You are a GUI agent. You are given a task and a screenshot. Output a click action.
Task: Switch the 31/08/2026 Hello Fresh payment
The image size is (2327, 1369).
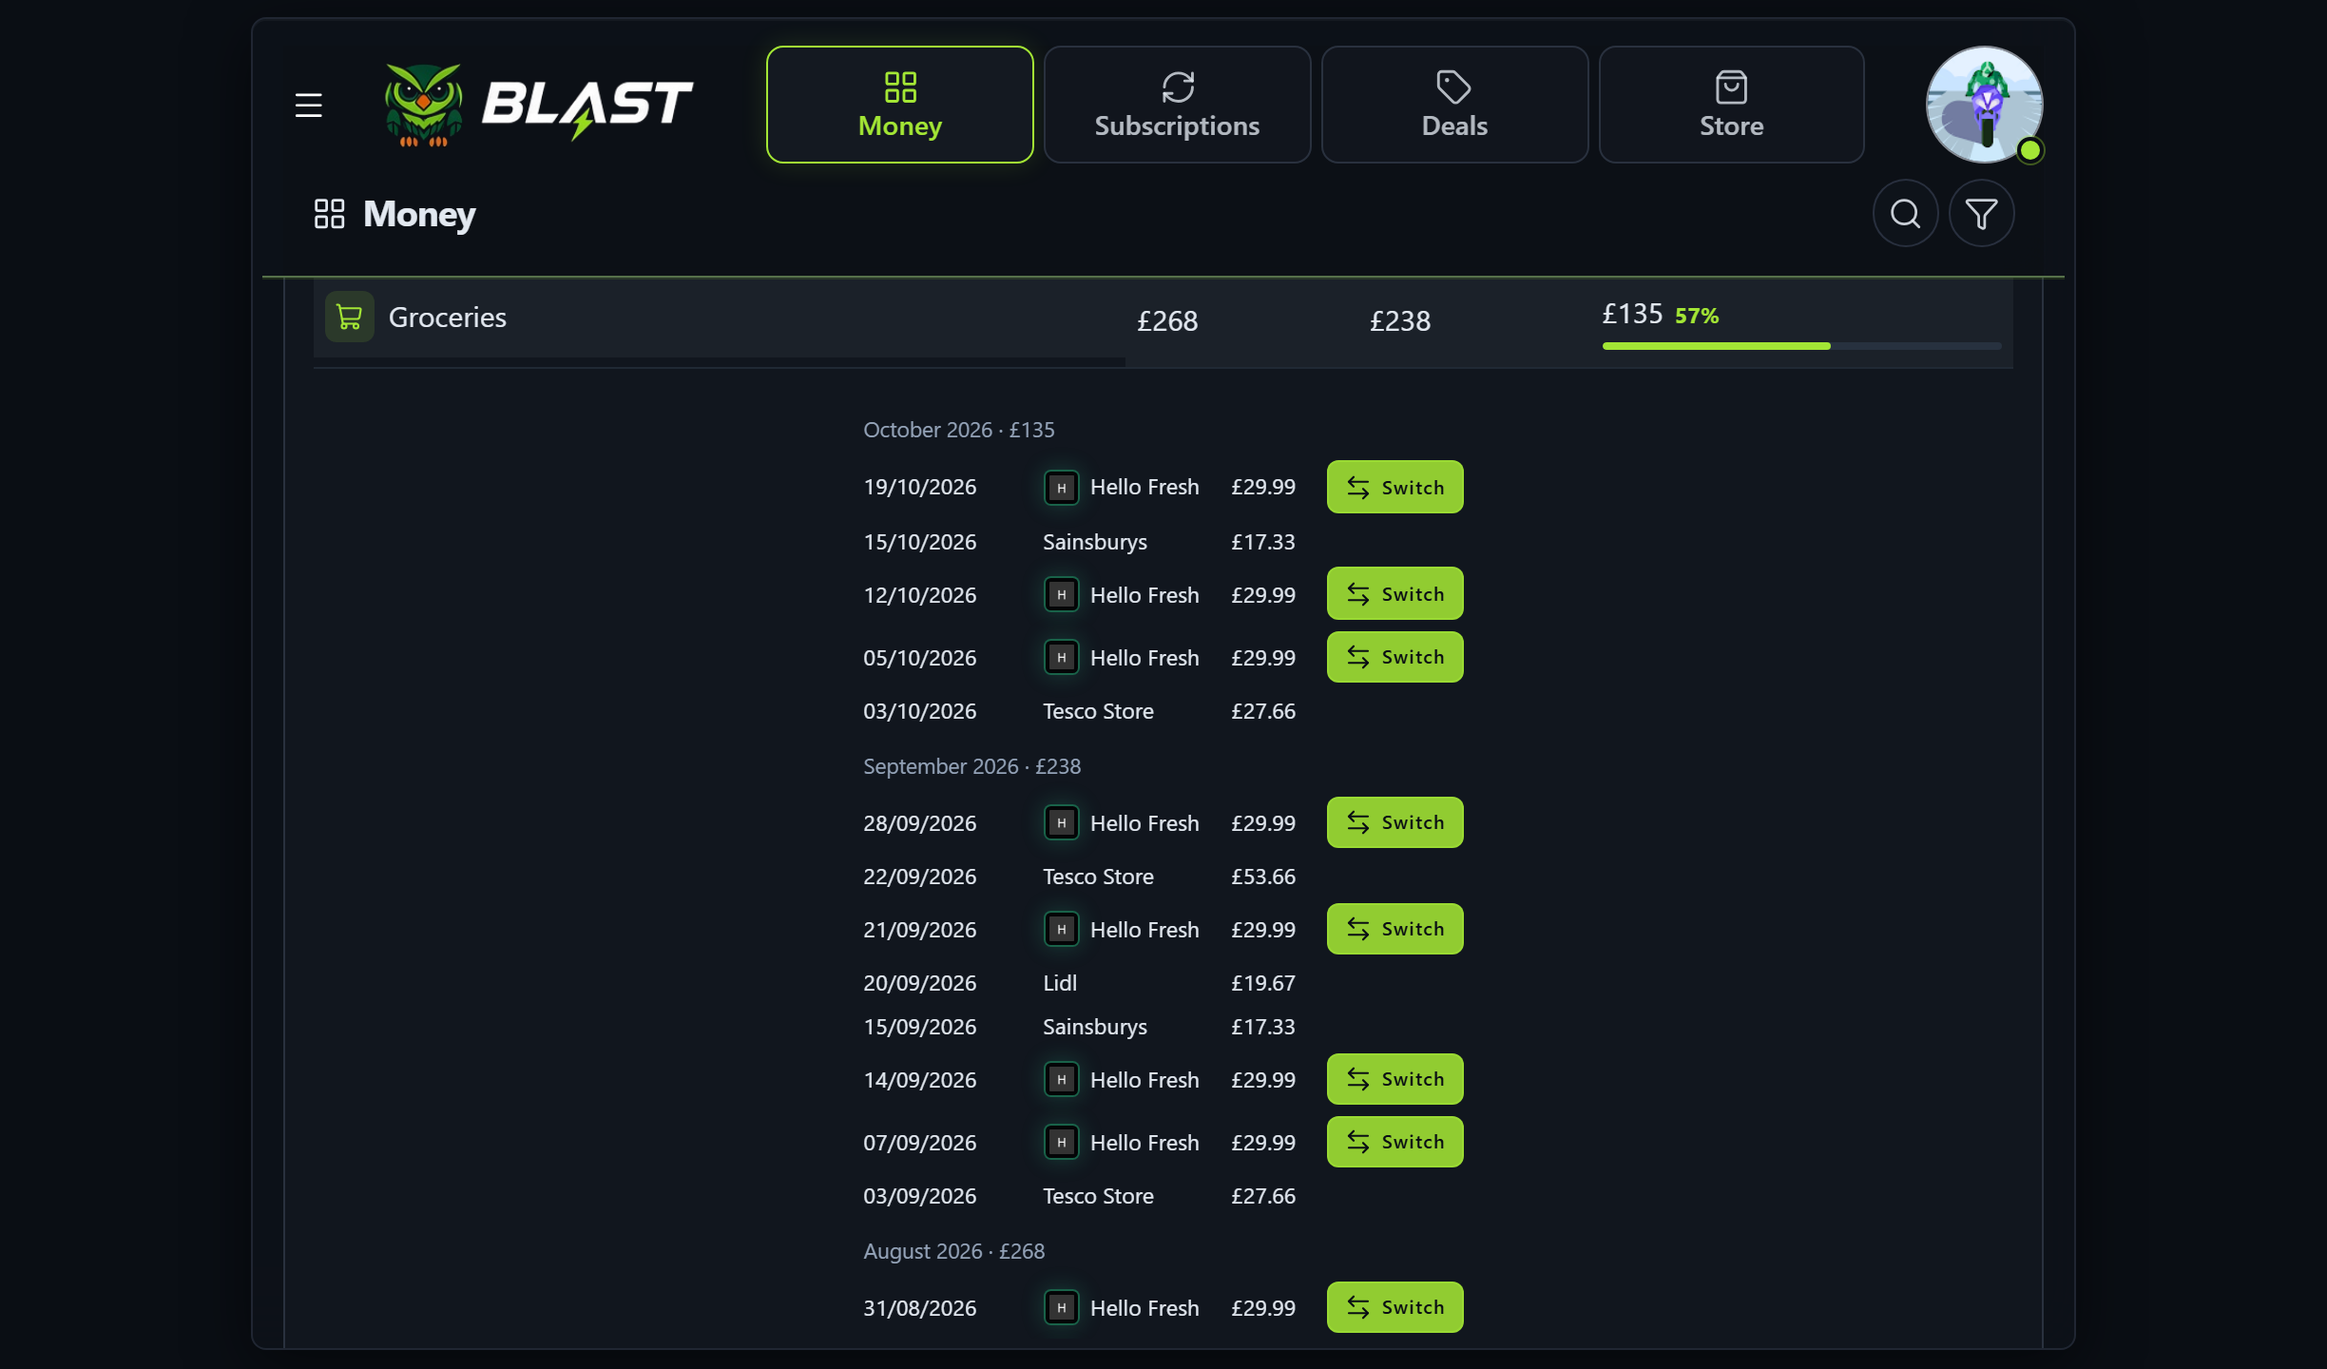(1394, 1307)
